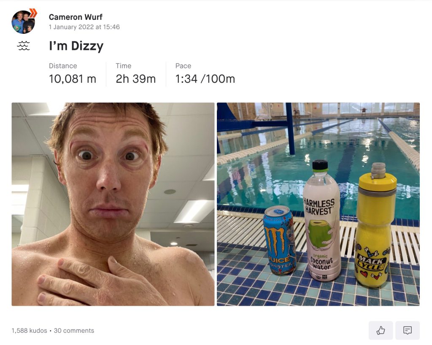Click the Time label
The height and width of the screenshot is (345, 432).
point(124,66)
